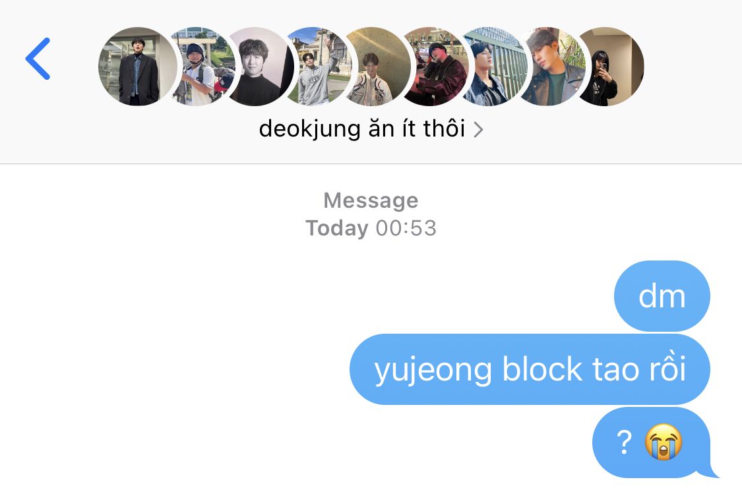Tap the question mark character in the last bubble

(x=624, y=443)
